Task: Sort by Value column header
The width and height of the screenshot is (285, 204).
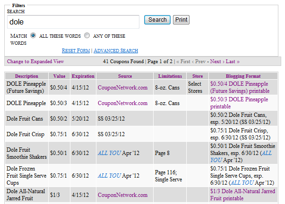Action: tap(59, 76)
